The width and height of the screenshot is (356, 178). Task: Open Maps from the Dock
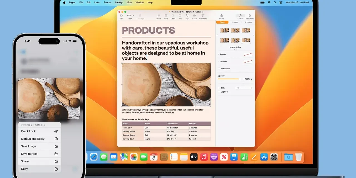tap(124, 157)
